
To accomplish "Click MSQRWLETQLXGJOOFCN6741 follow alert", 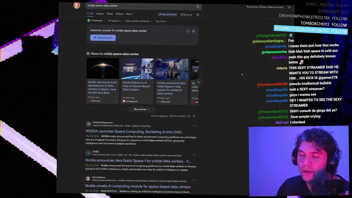I will (x=311, y=30).
